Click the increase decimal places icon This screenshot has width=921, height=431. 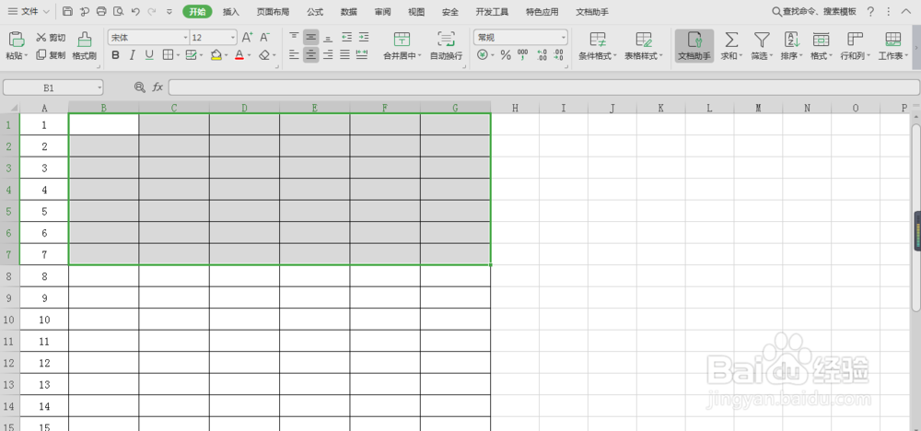(542, 55)
